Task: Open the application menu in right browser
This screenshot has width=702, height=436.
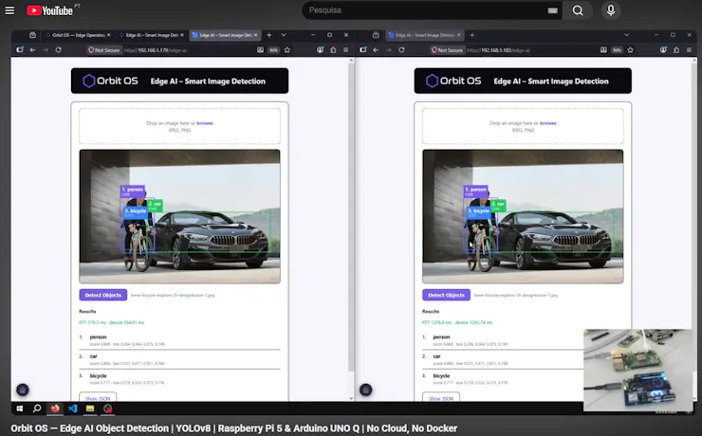Action: (689, 50)
